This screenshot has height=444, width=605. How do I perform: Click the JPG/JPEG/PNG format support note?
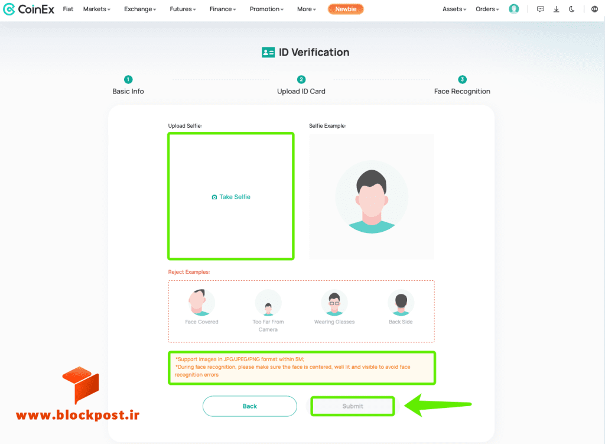tap(240, 359)
